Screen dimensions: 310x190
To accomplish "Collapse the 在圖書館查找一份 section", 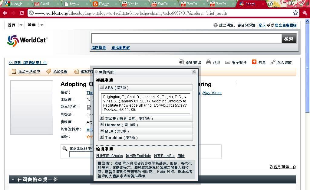I will pos(13,179).
